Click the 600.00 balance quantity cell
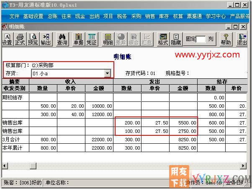The width and height of the screenshot is (252, 189). pyautogui.click(x=211, y=123)
